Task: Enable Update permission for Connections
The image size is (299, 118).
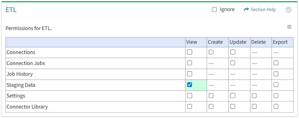Action: point(233,52)
